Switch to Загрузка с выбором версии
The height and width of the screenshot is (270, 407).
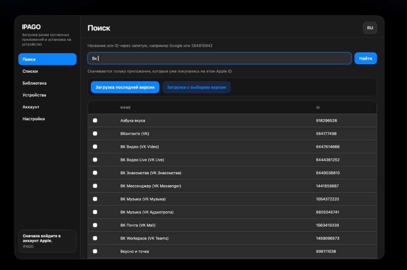(196, 87)
